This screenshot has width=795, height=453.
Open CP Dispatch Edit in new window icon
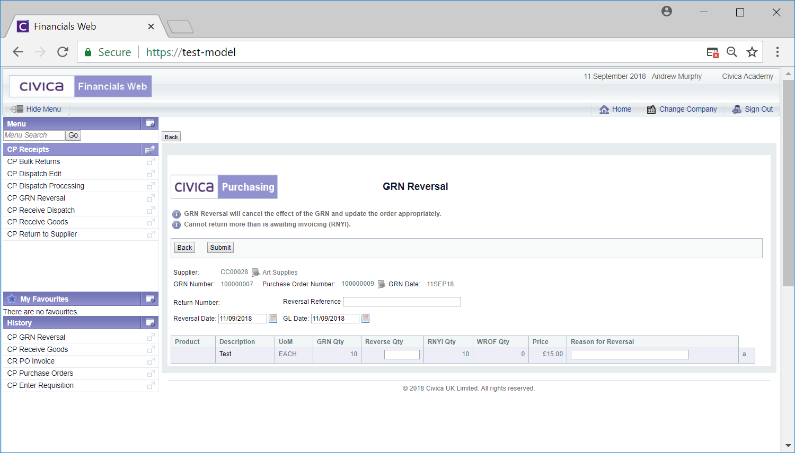pos(151,174)
